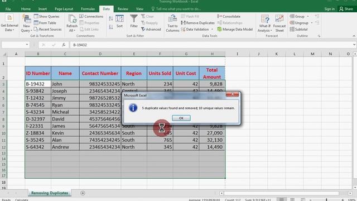Click the Select All corner

pos(4,54)
